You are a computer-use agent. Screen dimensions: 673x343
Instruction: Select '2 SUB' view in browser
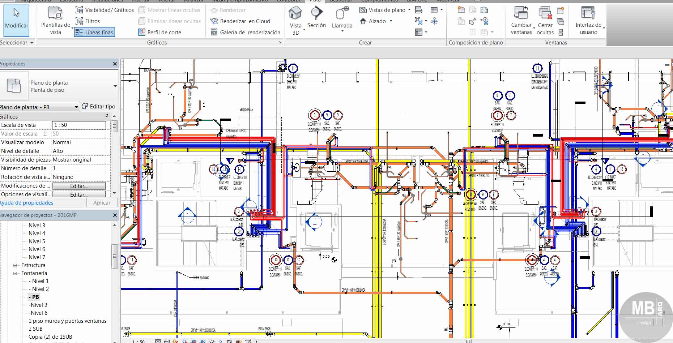[x=35, y=329]
